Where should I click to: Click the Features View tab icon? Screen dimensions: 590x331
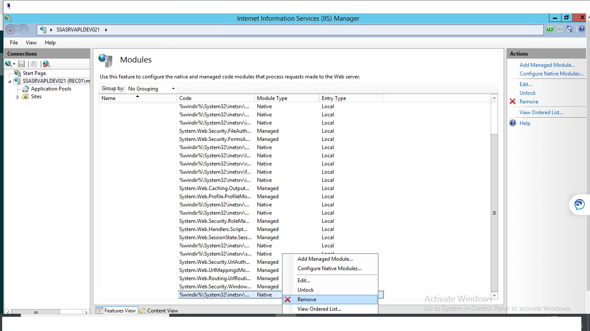(x=100, y=310)
